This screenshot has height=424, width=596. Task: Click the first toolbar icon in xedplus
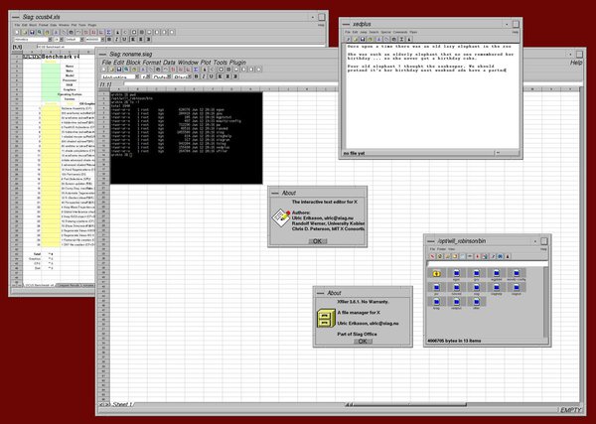click(x=349, y=39)
